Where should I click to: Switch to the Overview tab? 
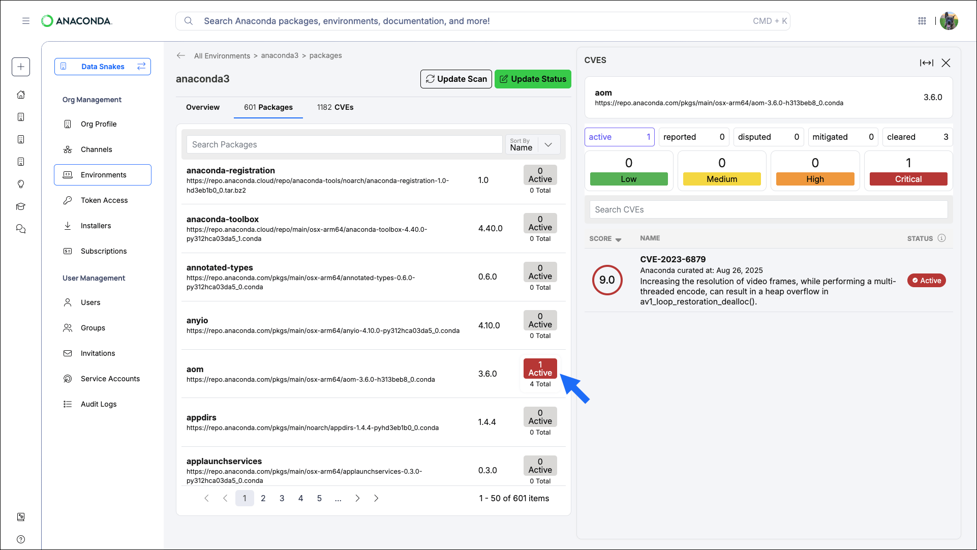point(203,107)
